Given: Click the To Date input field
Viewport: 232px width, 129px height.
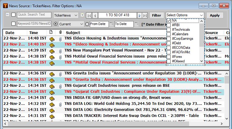Looking at the screenshot, I should 124,24.
